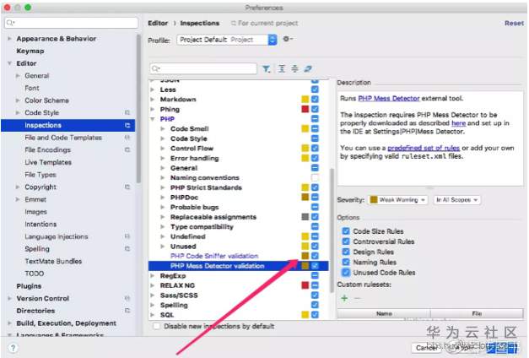Click the filter inspections funnel icon
Image resolution: width=529 pixels, height=358 pixels.
point(266,69)
